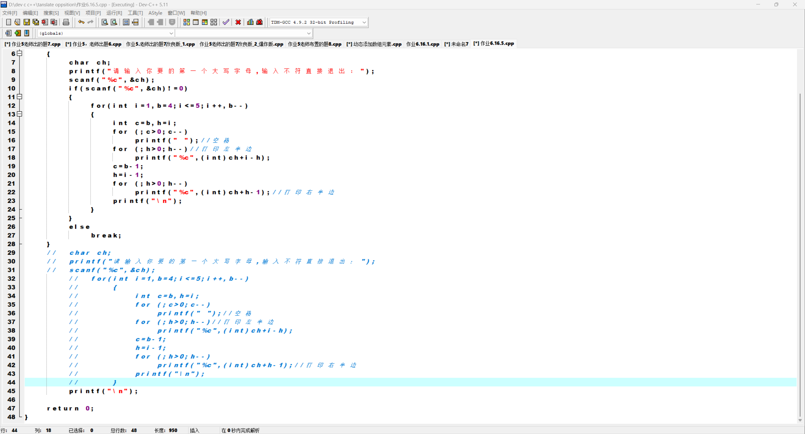Viewport: 805px width, 434px height.
Task: Toggle fold marker at line 13
Action: point(19,114)
